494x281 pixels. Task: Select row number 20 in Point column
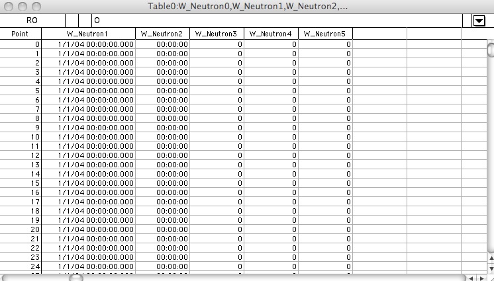click(21, 229)
